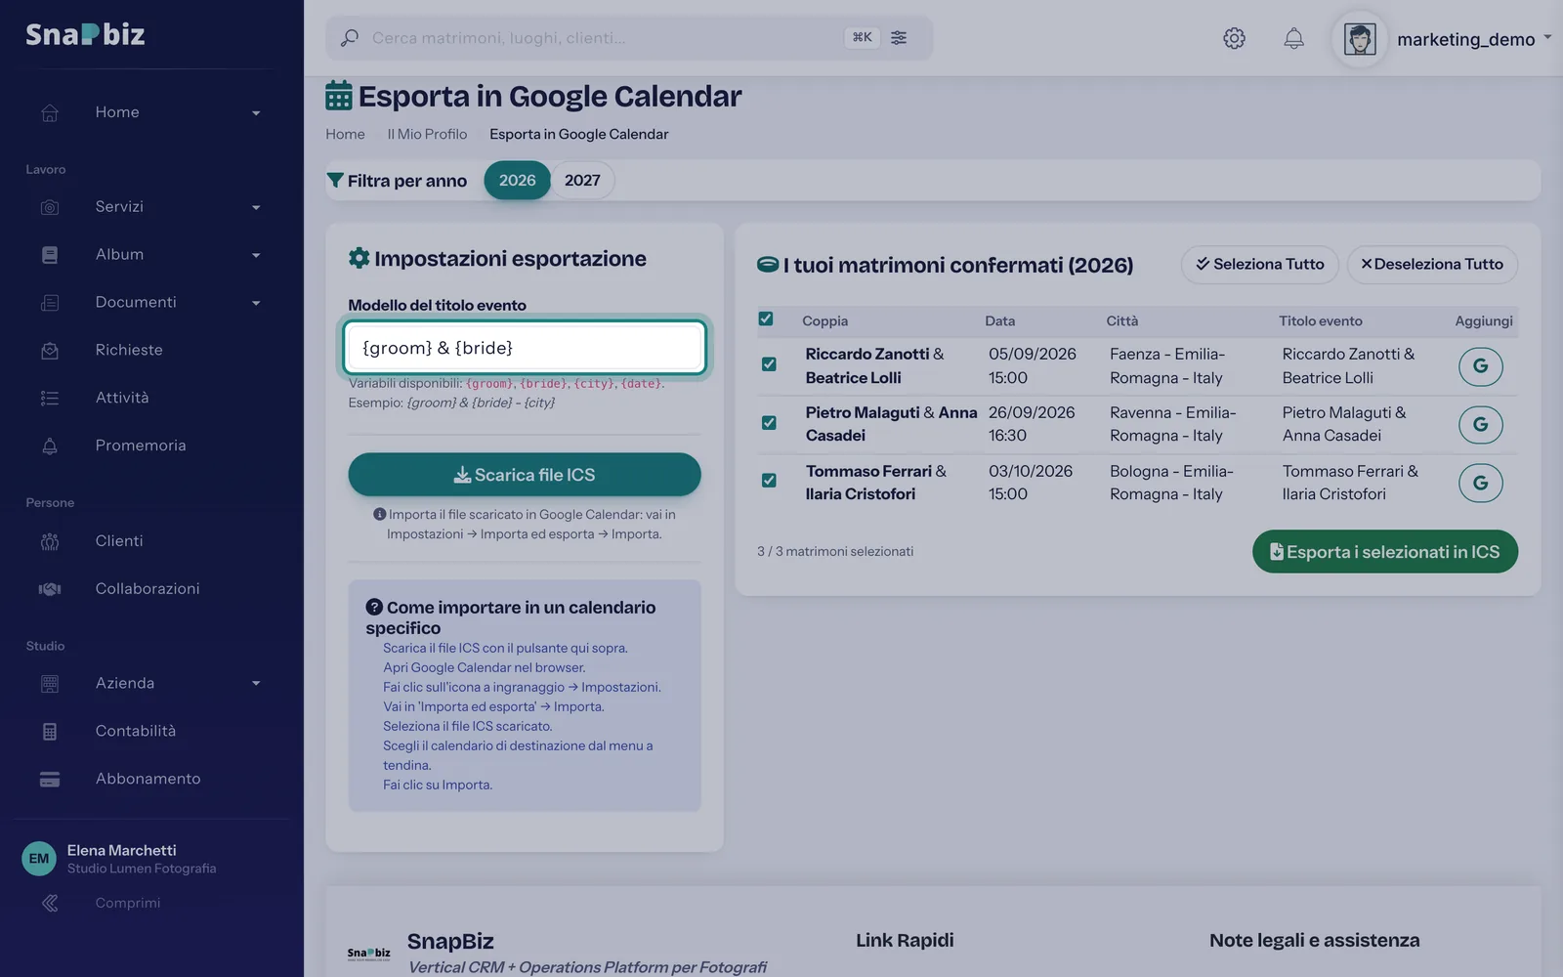Click the Contabilità calculator icon

click(x=50, y=731)
